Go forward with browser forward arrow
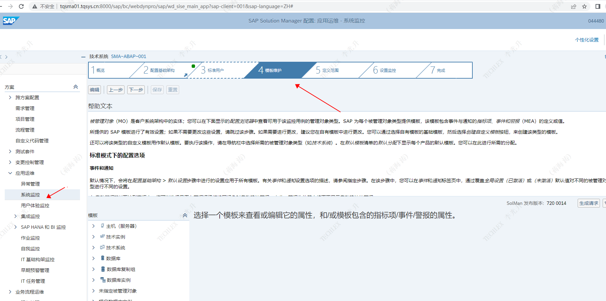Screen dimensions: 606x301 point(10,6)
